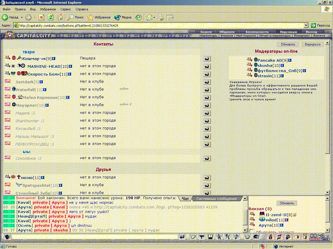Click Обновить button at top of contacts
This screenshot has width=333, height=249.
point(288,44)
